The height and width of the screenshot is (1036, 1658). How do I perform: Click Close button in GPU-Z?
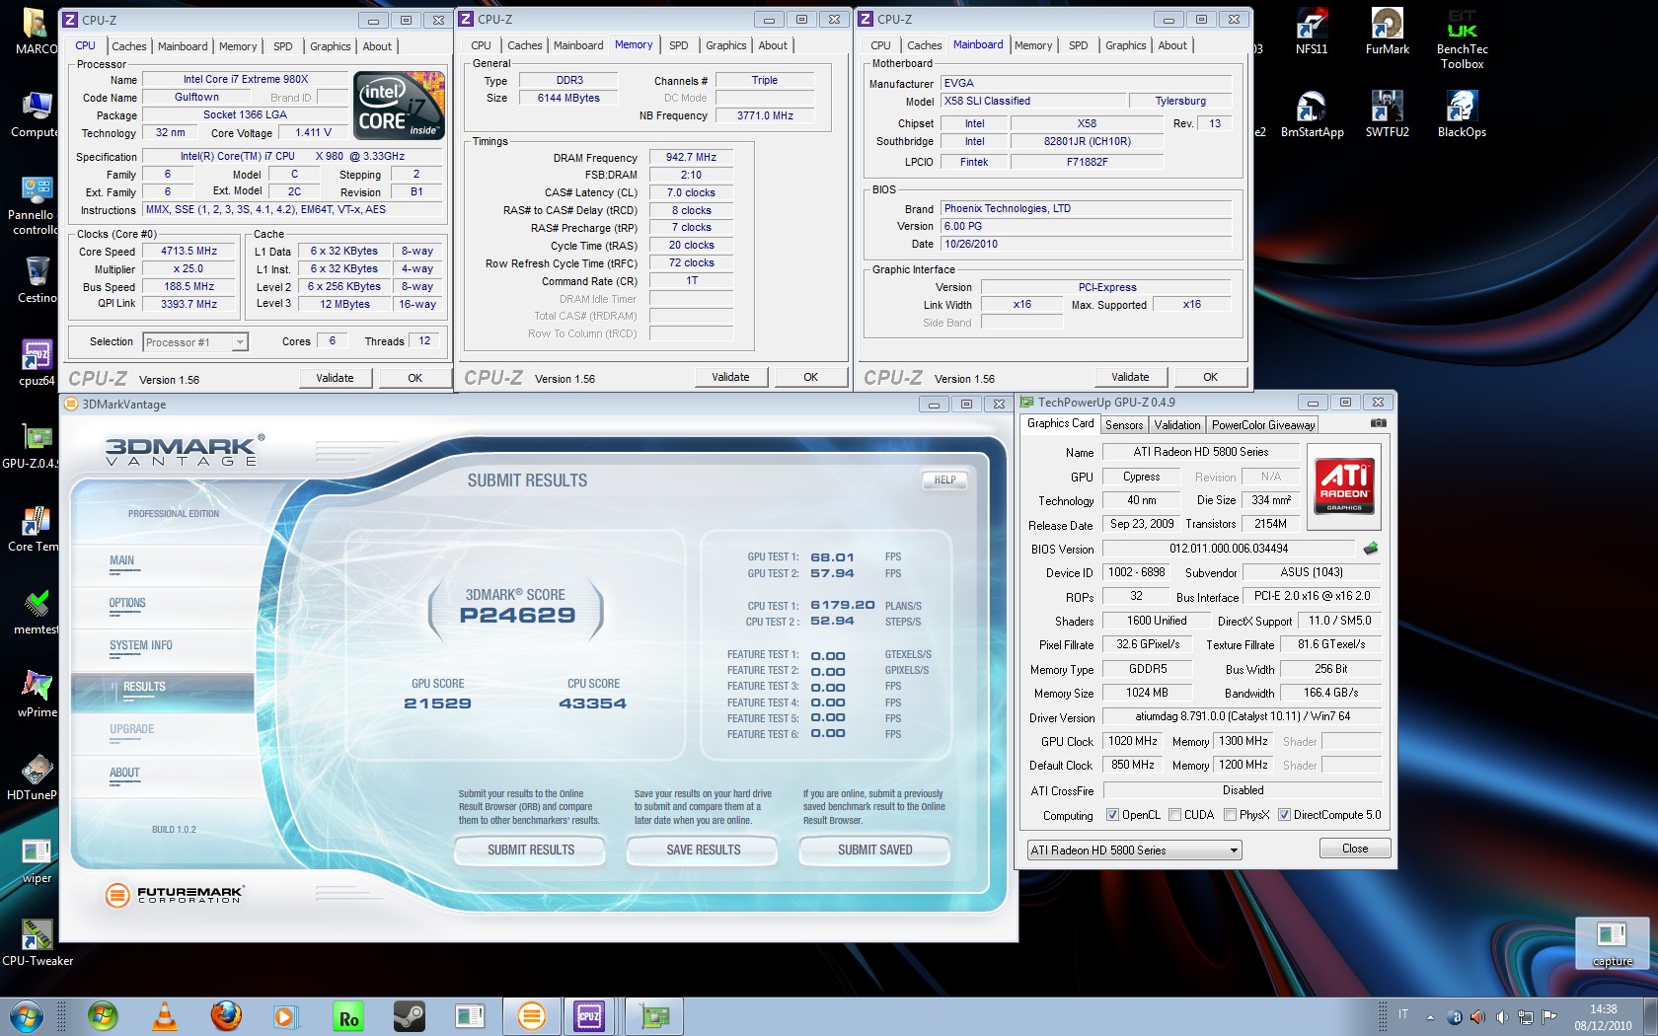point(1355,849)
